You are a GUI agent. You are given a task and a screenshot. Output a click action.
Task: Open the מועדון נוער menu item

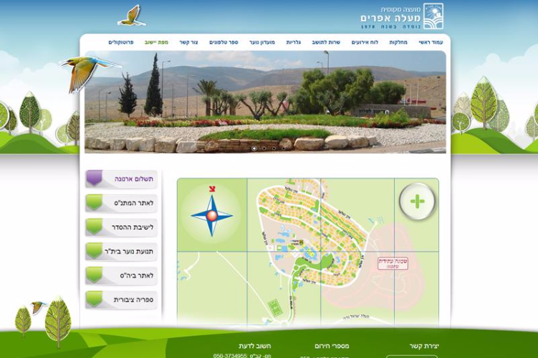[x=262, y=42]
